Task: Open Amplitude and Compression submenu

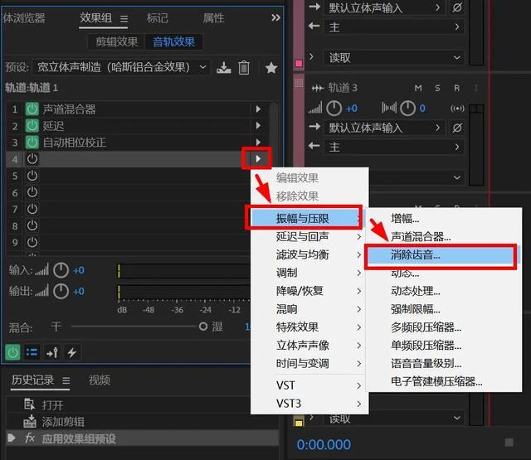Action: click(307, 218)
